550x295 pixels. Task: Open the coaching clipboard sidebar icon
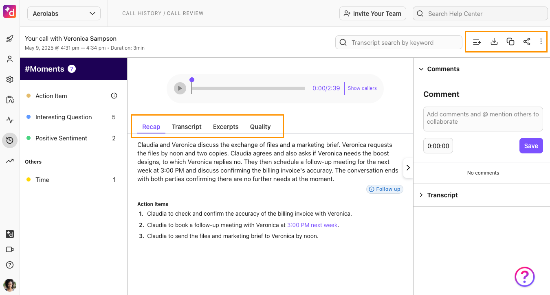(10, 100)
